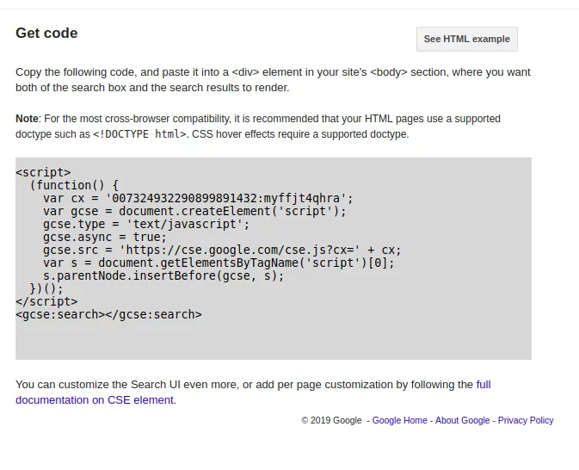This screenshot has height=470, width=579.
Task: Click the line starting with (function() {
Action: pos(74,185)
